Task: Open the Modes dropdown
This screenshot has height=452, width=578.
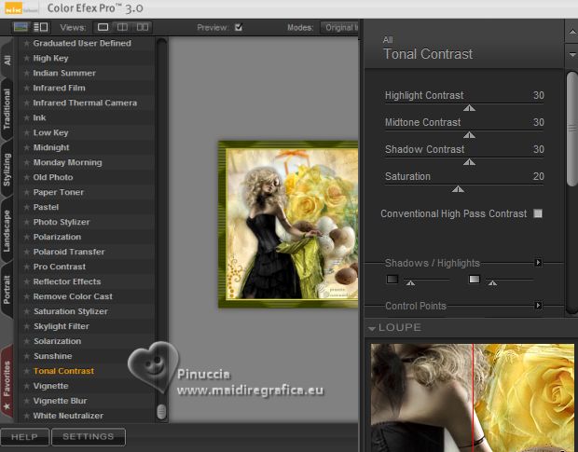Action: 340,28
